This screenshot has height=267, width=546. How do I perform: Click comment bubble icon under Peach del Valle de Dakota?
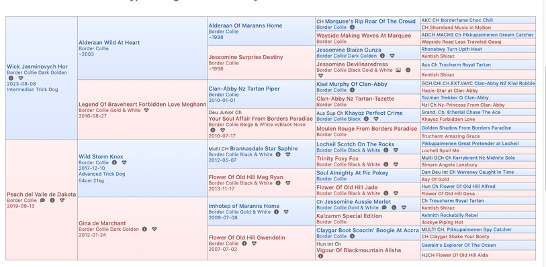click(x=42, y=200)
